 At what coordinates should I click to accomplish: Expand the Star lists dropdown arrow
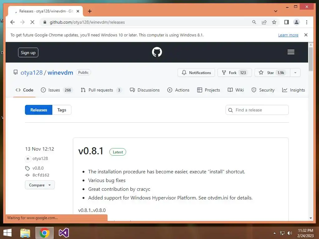click(295, 73)
